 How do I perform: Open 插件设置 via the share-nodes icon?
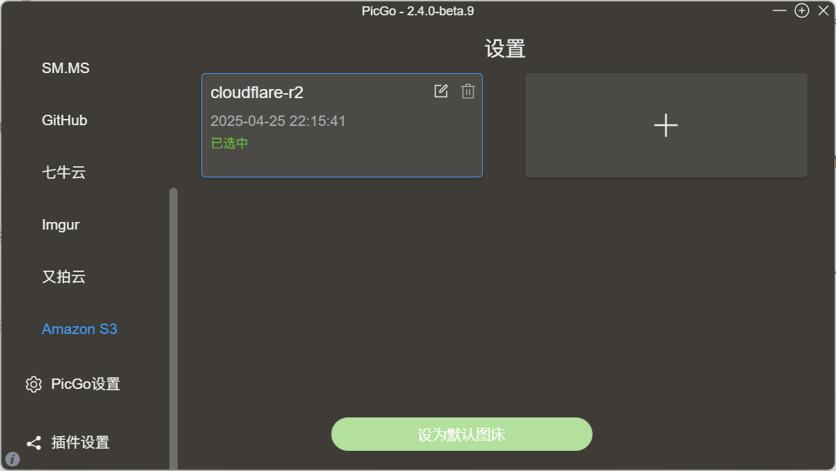33,442
